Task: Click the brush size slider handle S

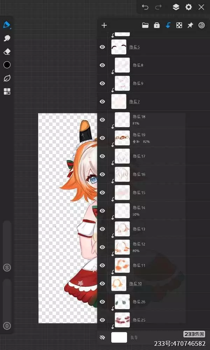Action: [x=7, y=268]
